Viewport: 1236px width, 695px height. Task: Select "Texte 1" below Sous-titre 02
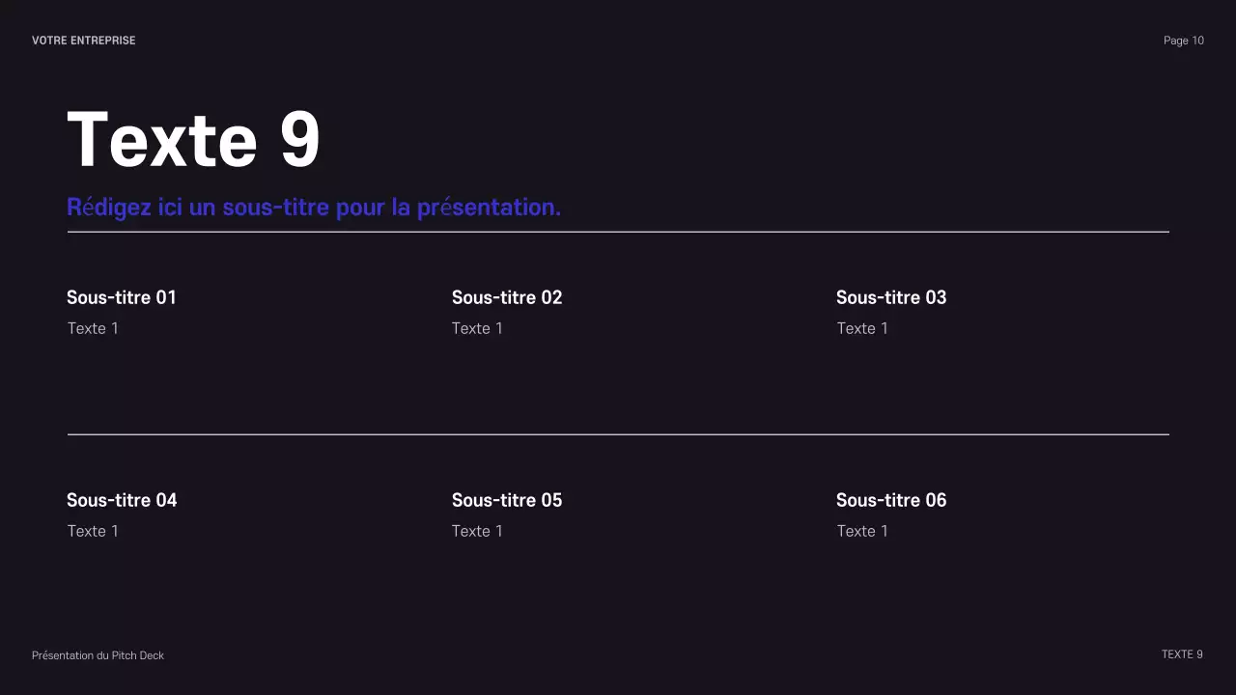[x=477, y=328]
